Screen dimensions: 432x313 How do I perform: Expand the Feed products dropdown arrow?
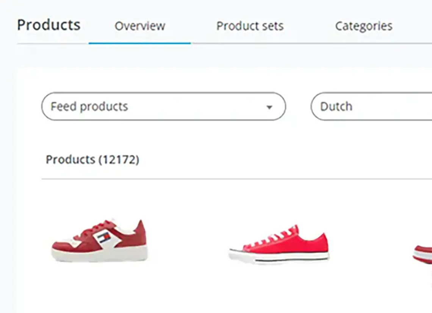pyautogui.click(x=269, y=107)
